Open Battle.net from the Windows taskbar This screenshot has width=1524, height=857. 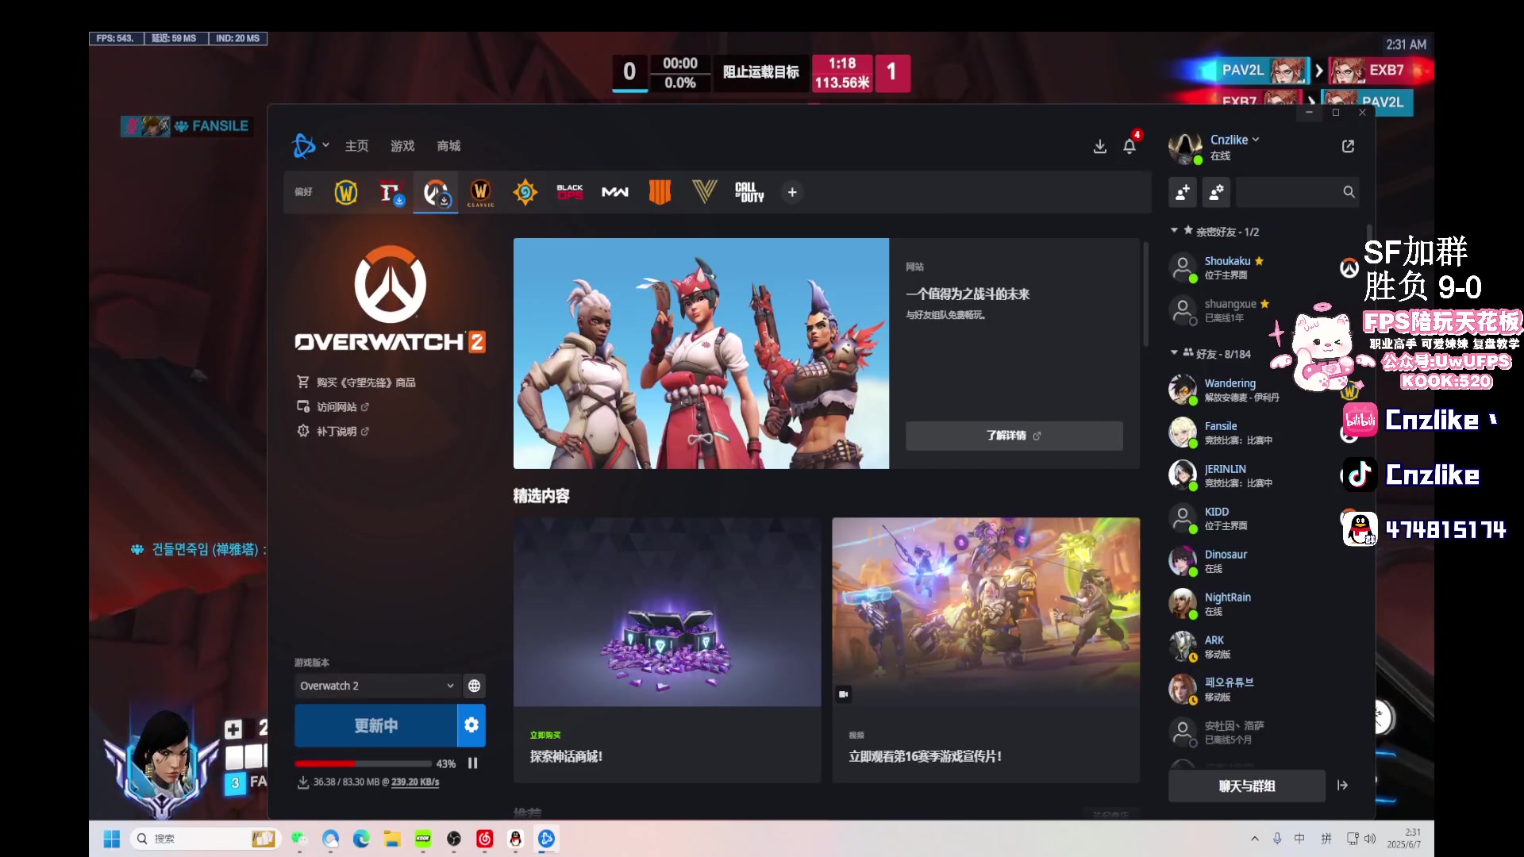pyautogui.click(x=546, y=839)
